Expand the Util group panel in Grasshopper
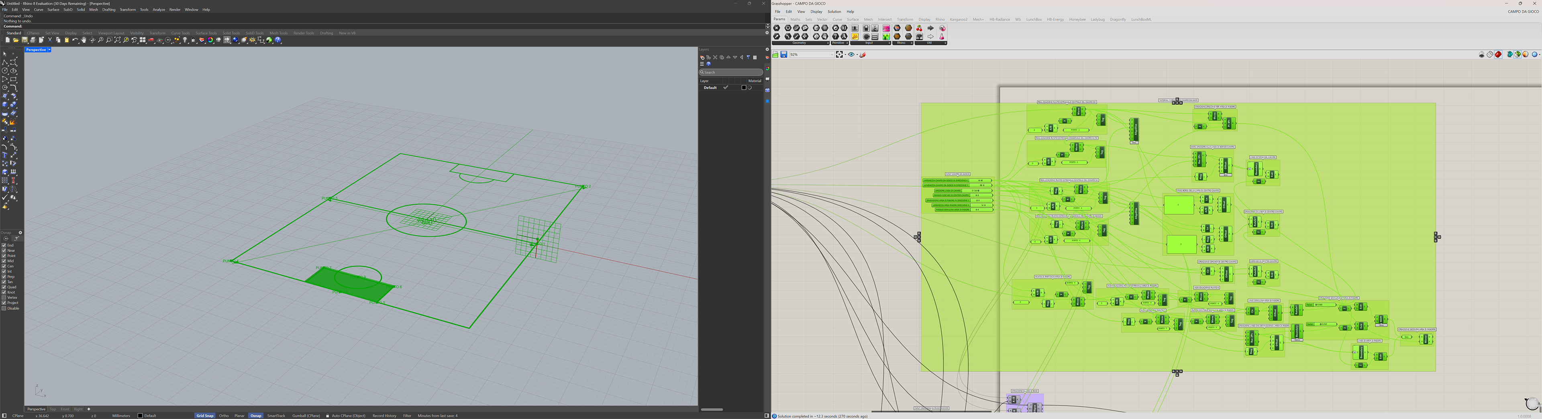The height and width of the screenshot is (419, 1542). tap(945, 43)
